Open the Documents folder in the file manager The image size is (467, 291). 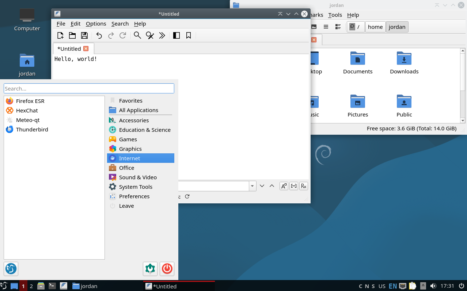(358, 63)
